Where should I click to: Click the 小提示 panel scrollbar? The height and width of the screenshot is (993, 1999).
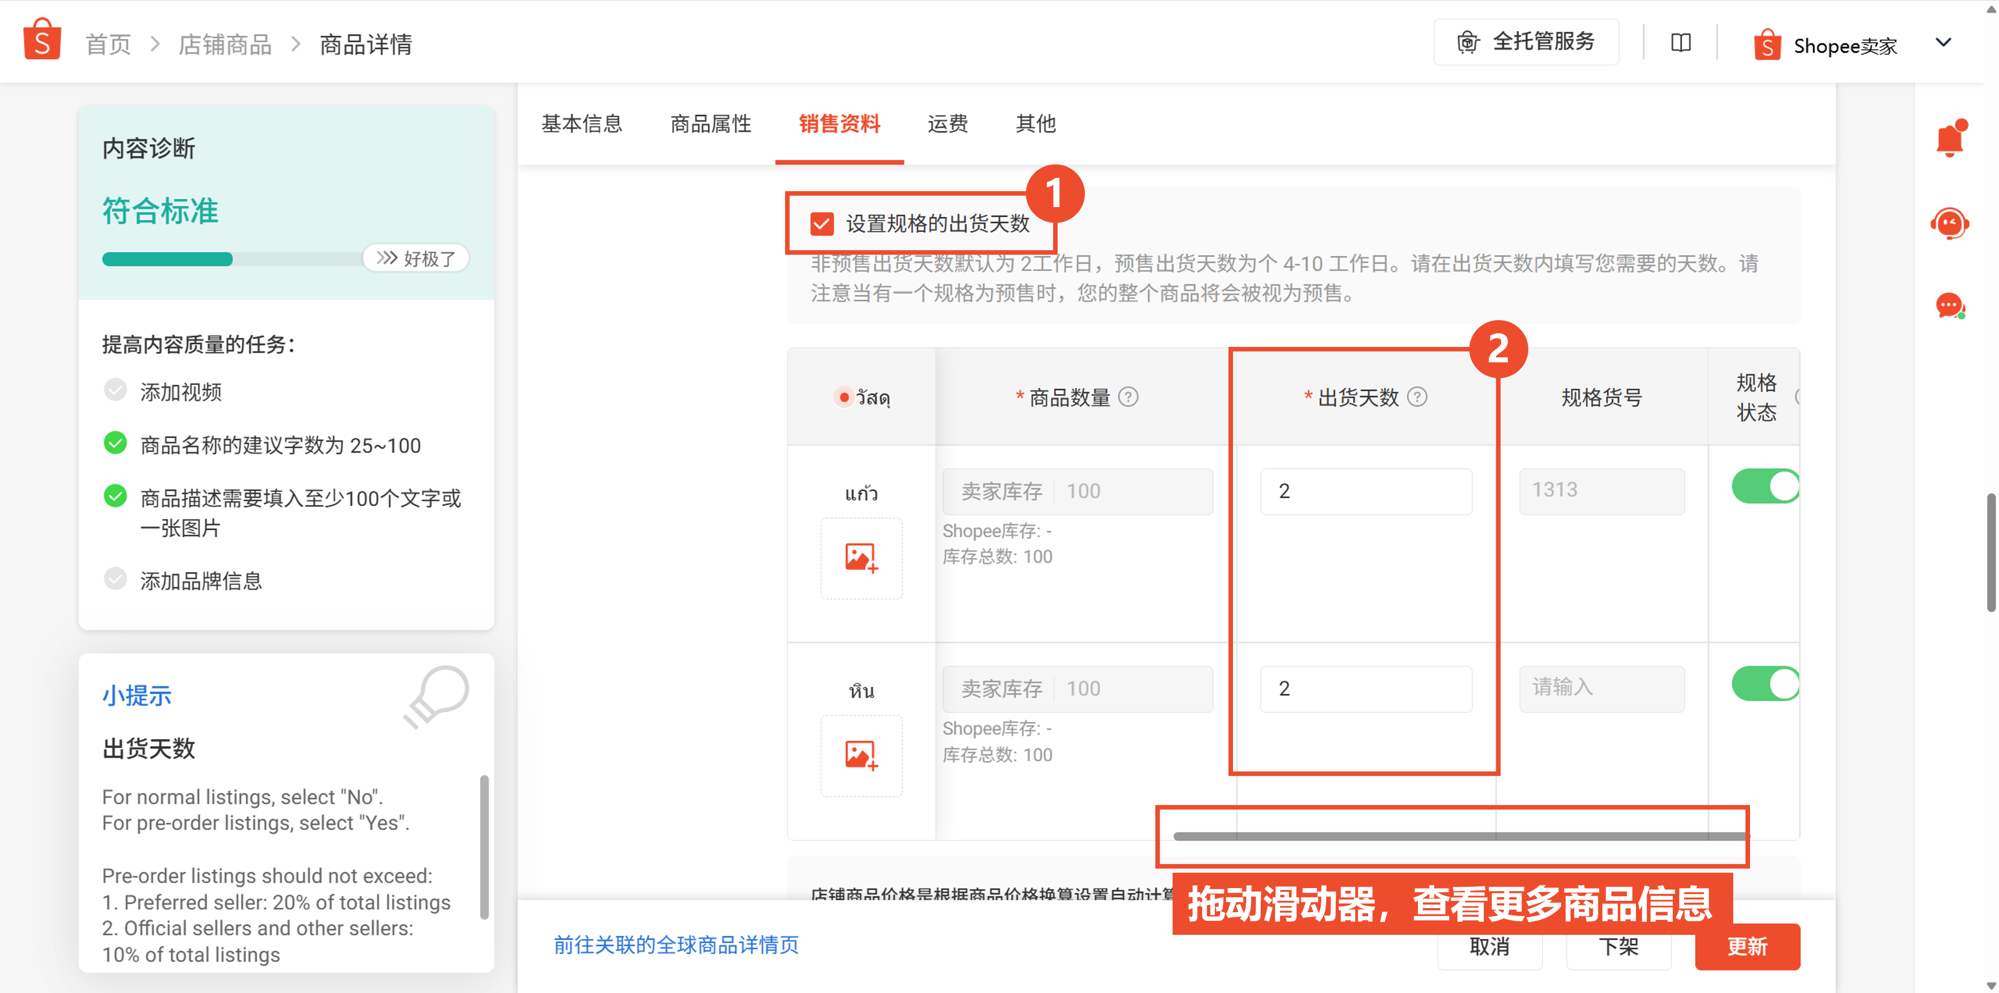point(484,847)
